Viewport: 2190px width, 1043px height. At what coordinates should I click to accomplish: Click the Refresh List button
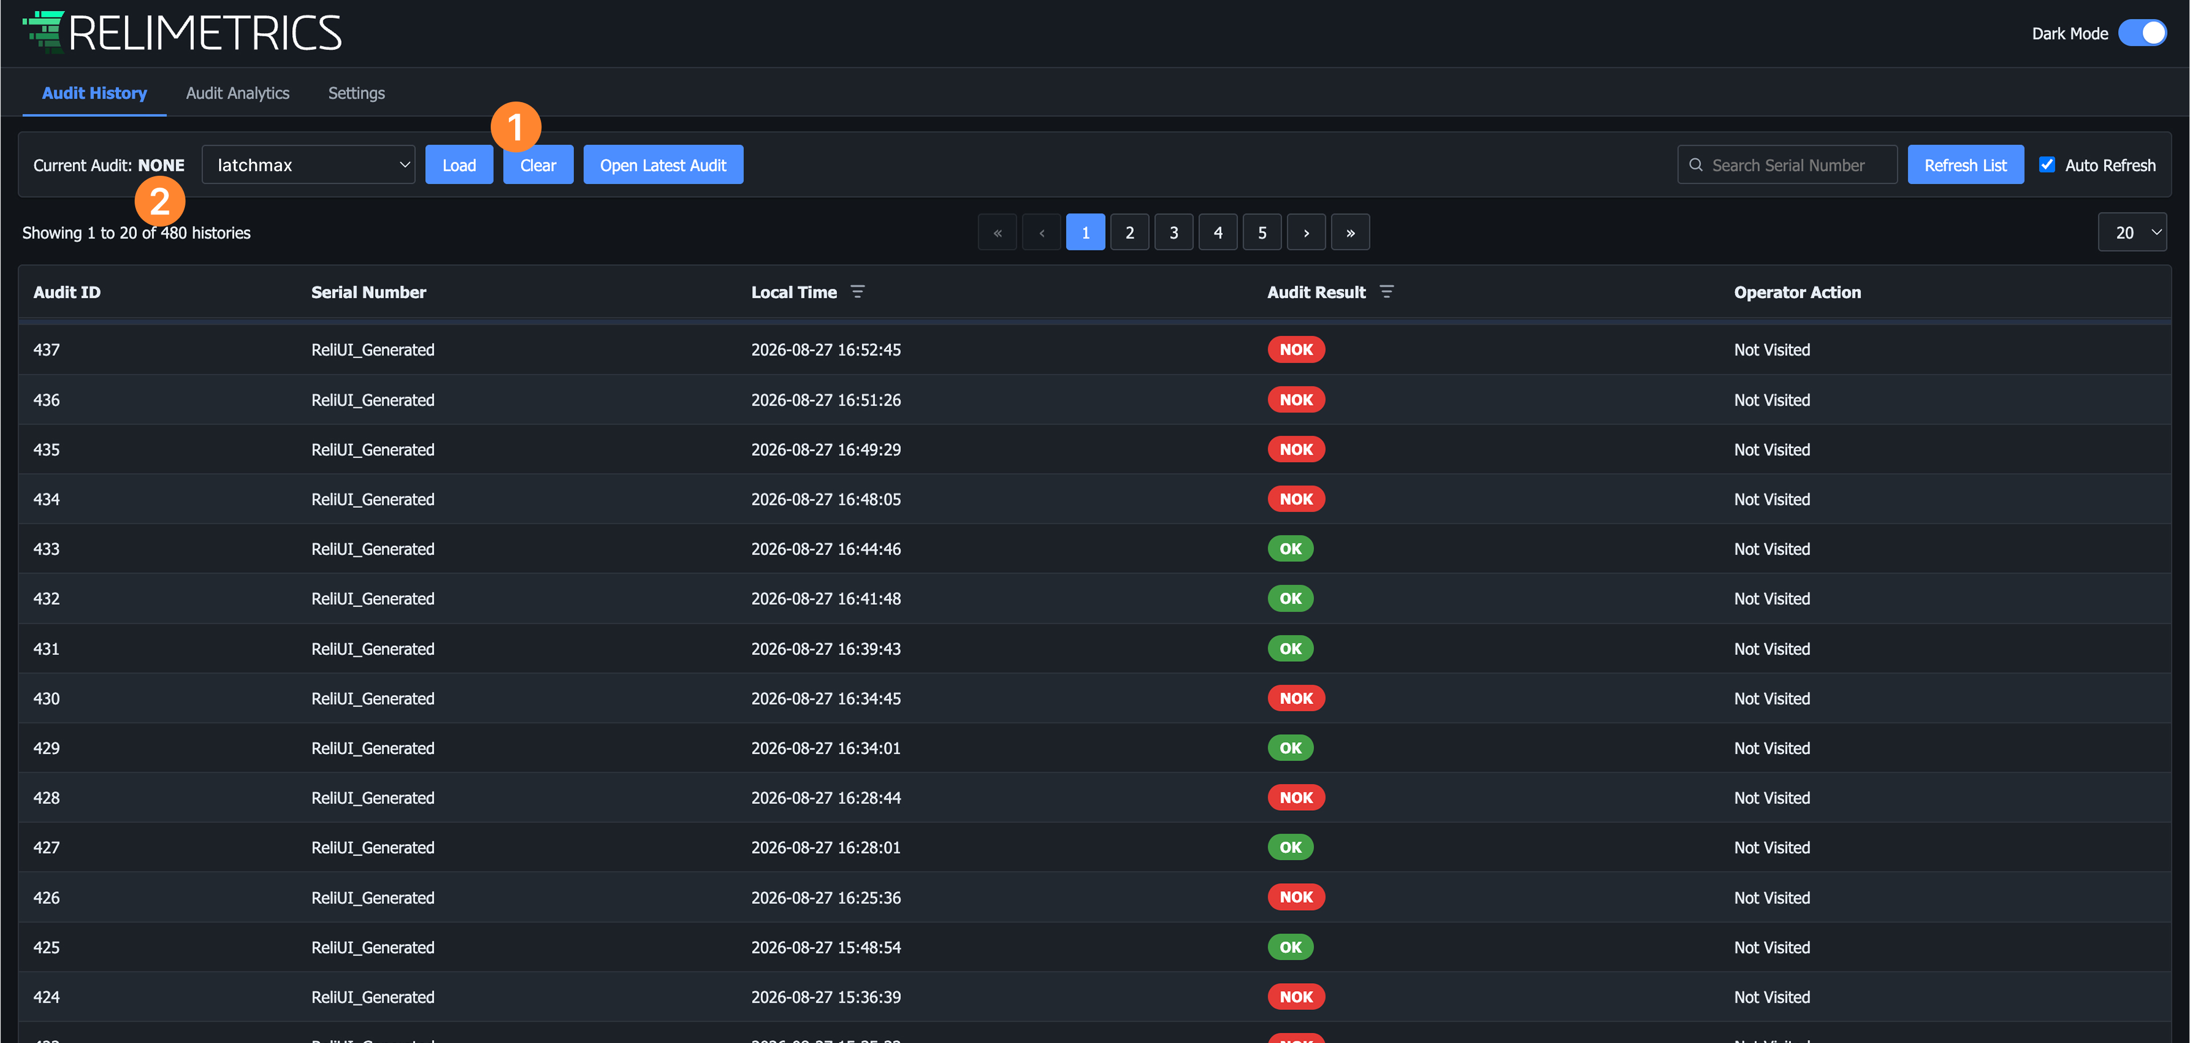(x=1966, y=165)
